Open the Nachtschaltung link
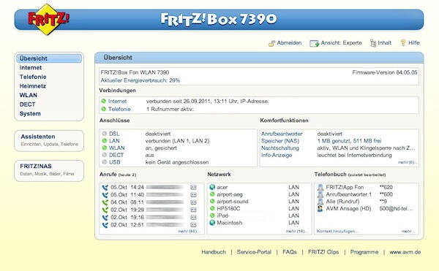The width and height of the screenshot is (439, 271). [280, 148]
